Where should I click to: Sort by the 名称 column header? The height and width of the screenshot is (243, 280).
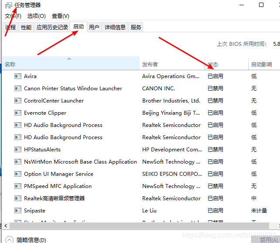(71, 63)
